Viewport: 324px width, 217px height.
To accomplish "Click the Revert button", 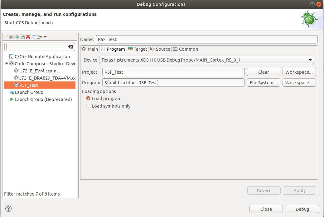I will pyautogui.click(x=264, y=190).
